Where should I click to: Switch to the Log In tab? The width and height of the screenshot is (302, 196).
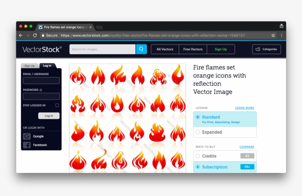click(47, 66)
